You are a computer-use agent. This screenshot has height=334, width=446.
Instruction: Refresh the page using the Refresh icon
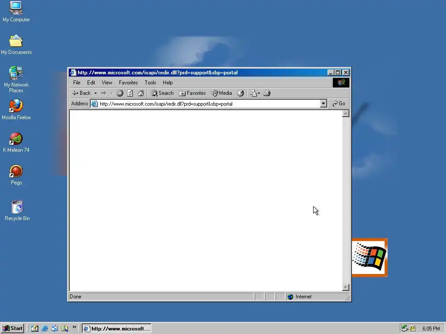click(x=130, y=93)
